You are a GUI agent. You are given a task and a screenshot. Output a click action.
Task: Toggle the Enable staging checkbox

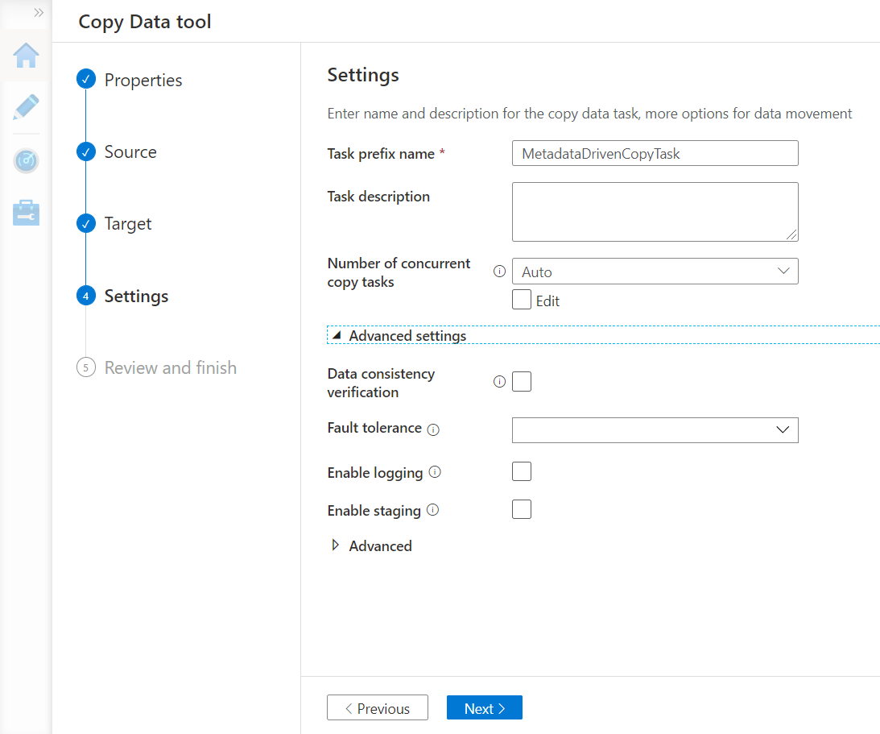point(522,509)
